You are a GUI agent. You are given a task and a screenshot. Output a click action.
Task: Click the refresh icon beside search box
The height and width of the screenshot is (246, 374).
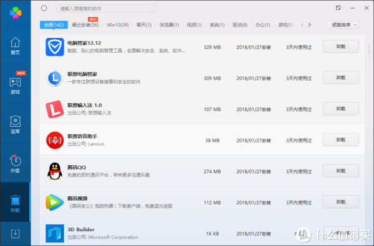44,8
